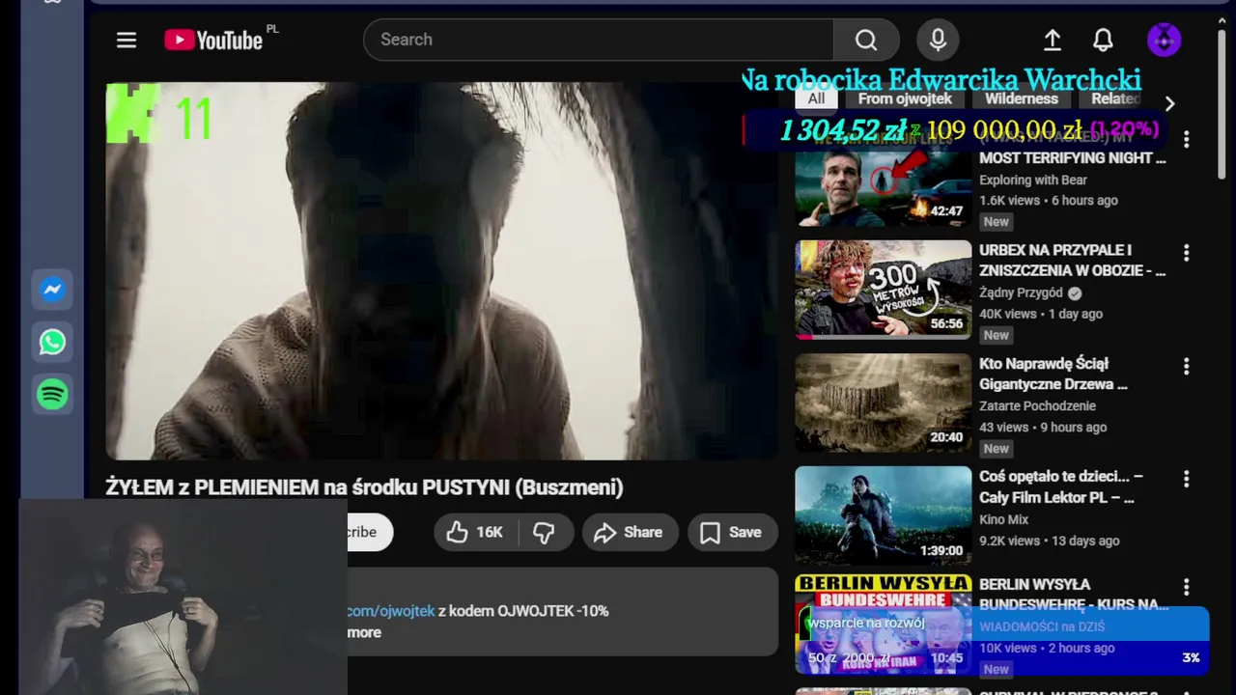1236x695 pixels.
Task: Open title Coś opętało te dzieci
Action: point(1061,487)
